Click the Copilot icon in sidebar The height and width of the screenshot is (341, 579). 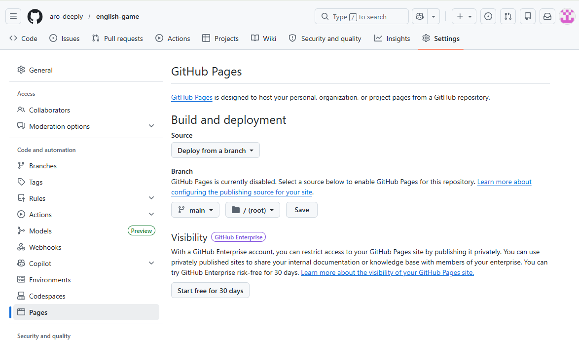[x=21, y=263]
